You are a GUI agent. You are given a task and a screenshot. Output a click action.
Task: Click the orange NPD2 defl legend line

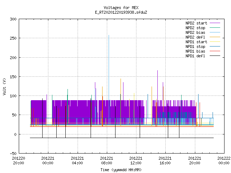(x=215, y=37)
